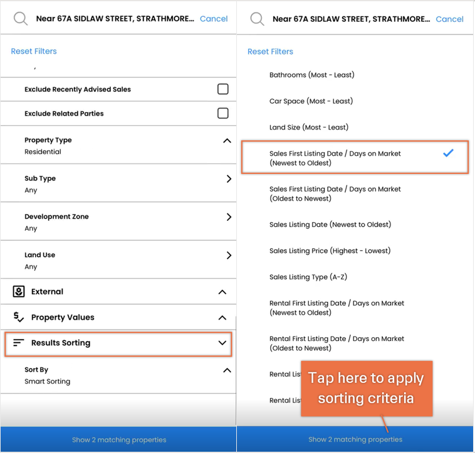The image size is (475, 453).
Task: Select Sales Listing Date (Newest to Oldest)
Action: (330, 225)
